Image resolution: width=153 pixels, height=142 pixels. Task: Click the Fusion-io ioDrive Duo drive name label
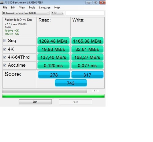coord(18,20)
